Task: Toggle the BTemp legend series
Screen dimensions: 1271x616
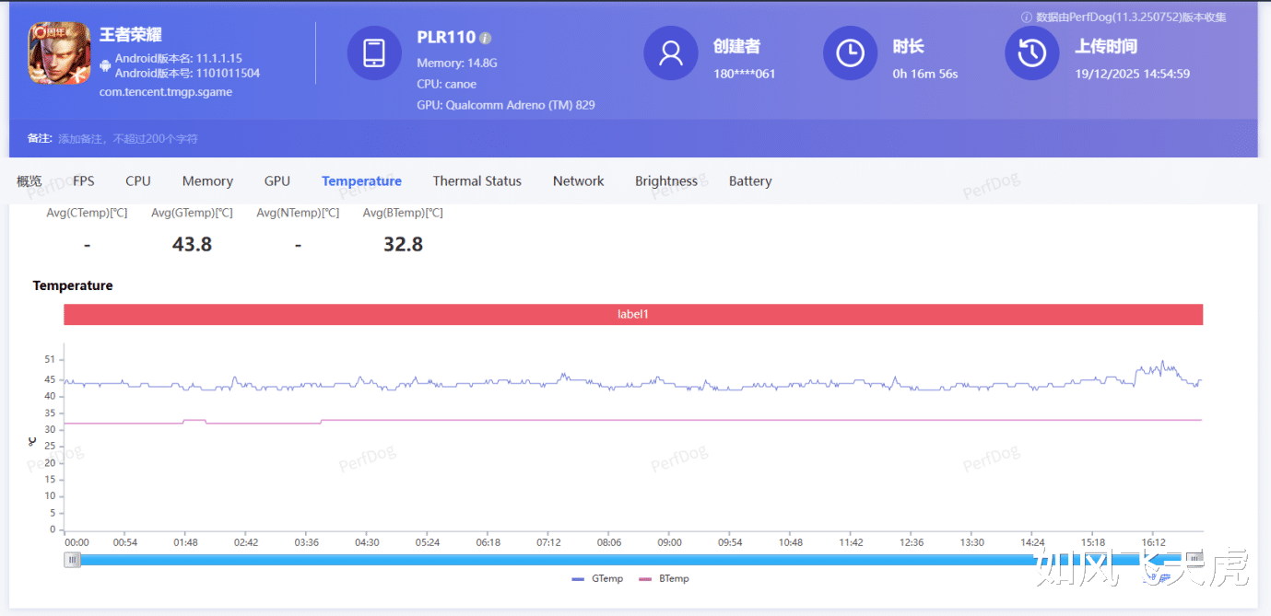Action: tap(664, 578)
